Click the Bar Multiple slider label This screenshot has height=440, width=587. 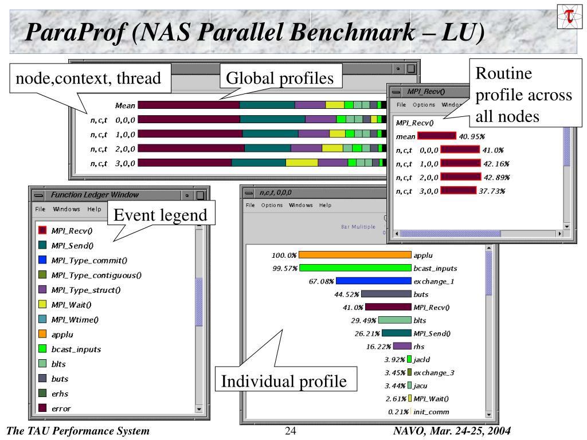(x=358, y=227)
